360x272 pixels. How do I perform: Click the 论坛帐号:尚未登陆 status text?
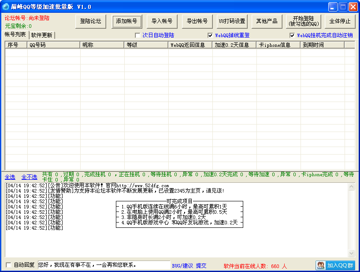[27, 18]
